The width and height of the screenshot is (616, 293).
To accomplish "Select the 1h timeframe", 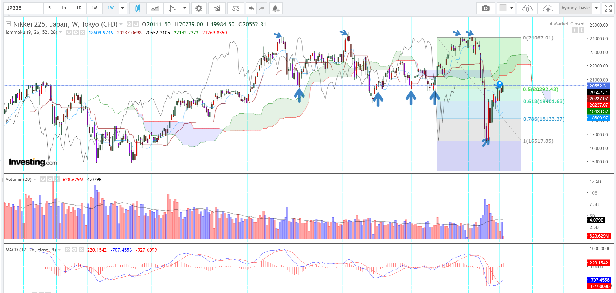I will pyautogui.click(x=64, y=8).
